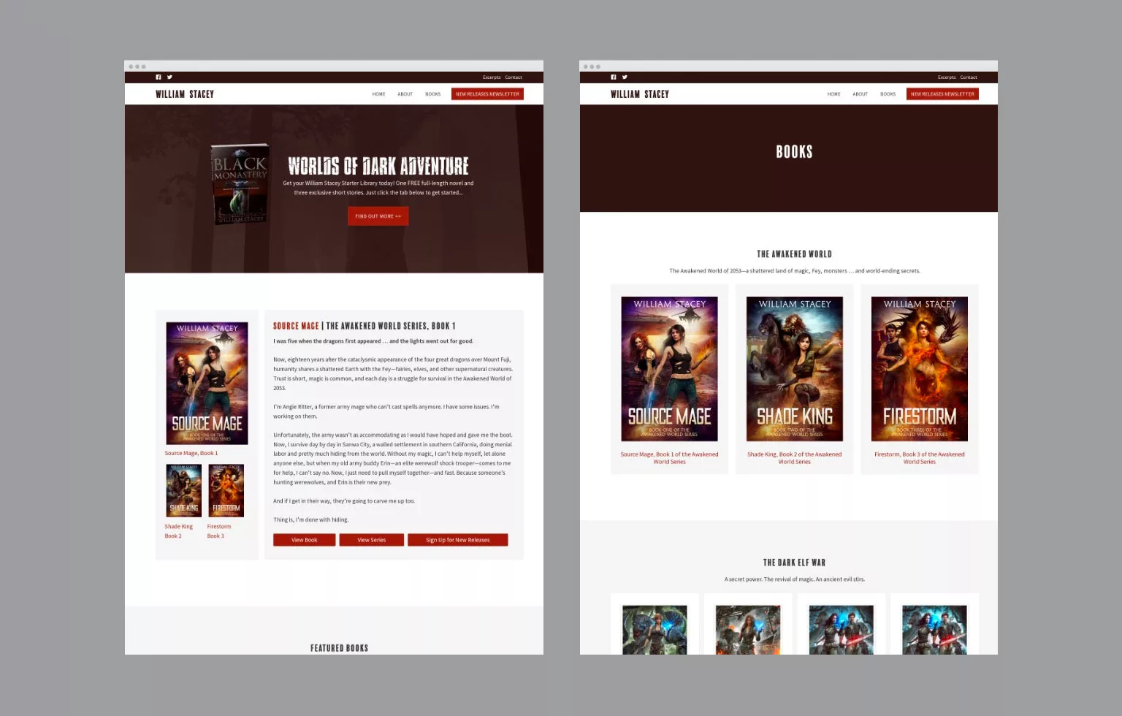Click small Firestorm thumbnail, left window

(x=226, y=491)
